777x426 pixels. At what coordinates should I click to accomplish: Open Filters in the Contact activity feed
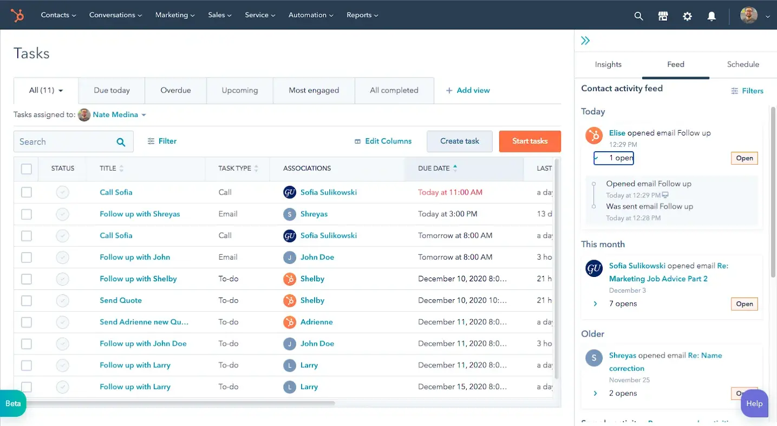click(x=747, y=91)
